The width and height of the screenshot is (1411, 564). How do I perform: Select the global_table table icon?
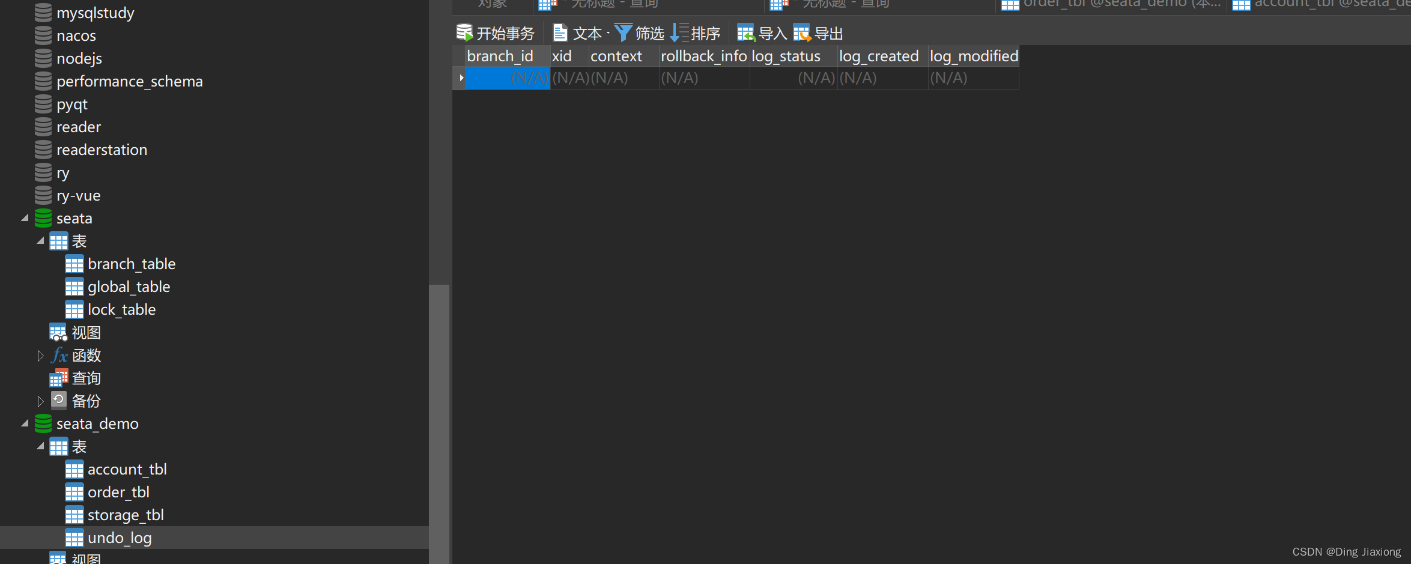coord(74,287)
